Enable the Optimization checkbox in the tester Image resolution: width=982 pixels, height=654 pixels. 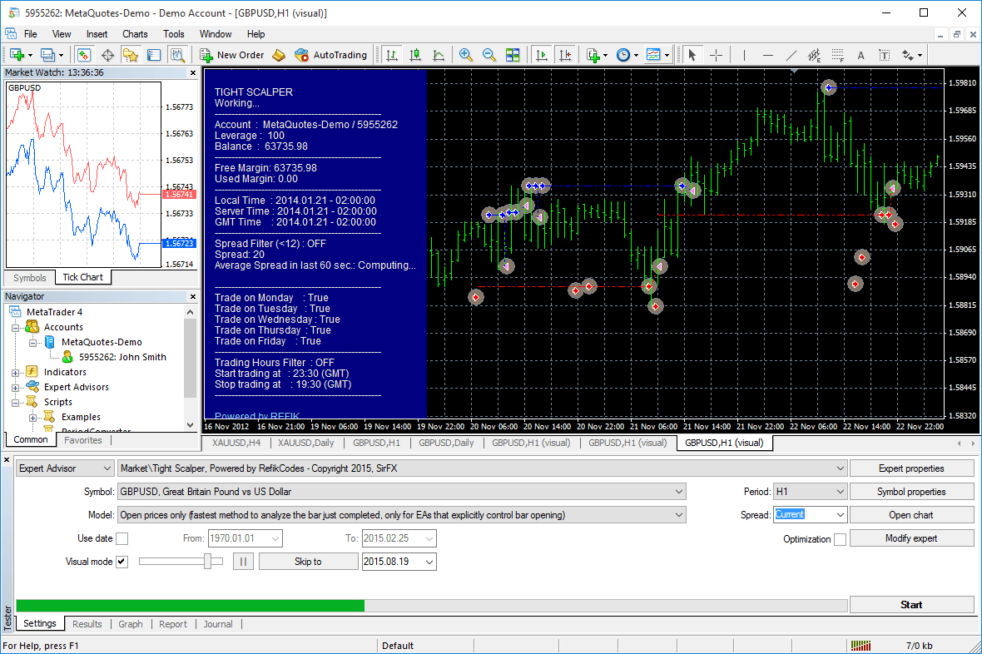841,538
